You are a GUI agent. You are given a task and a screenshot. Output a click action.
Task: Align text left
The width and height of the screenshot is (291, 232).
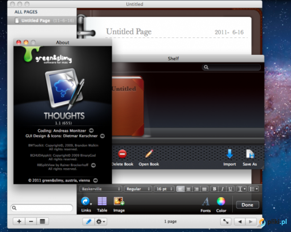pos(180,189)
